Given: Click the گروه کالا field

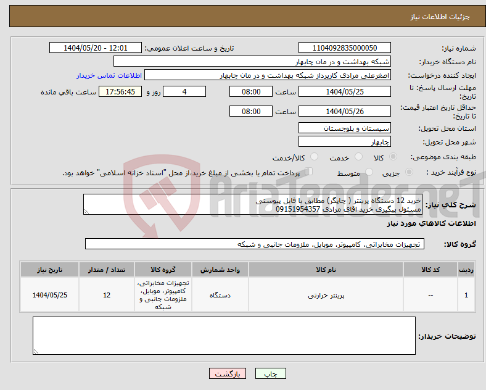Looking at the screenshot, I should tap(255, 244).
